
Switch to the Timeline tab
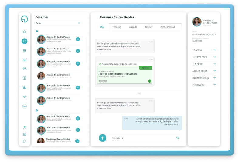(x=117, y=27)
